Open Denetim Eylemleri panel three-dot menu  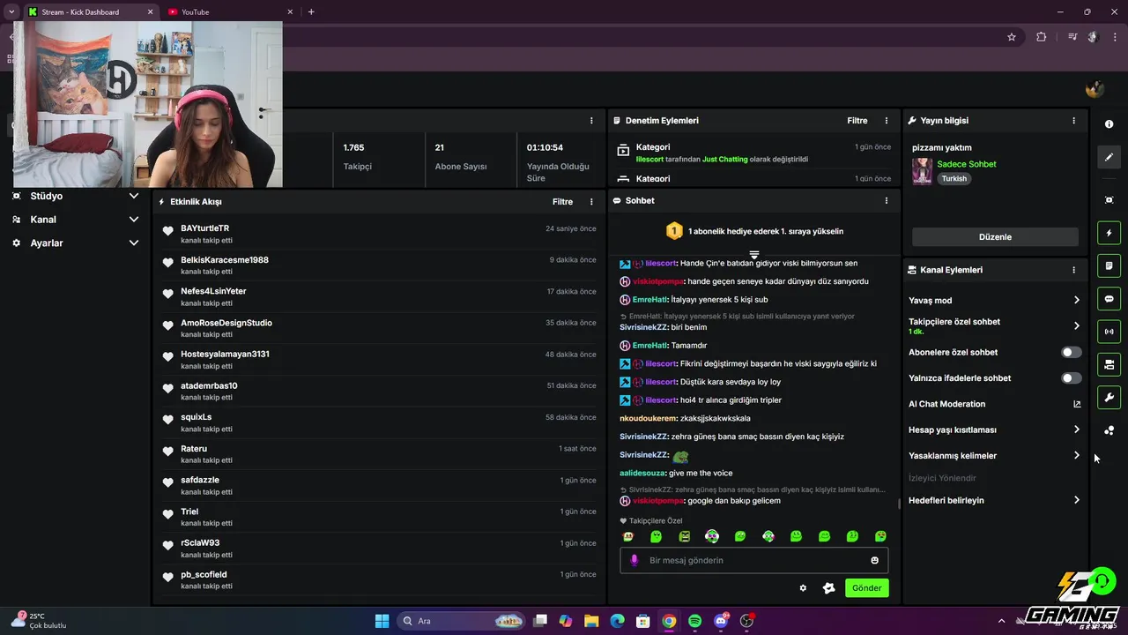[x=887, y=121]
